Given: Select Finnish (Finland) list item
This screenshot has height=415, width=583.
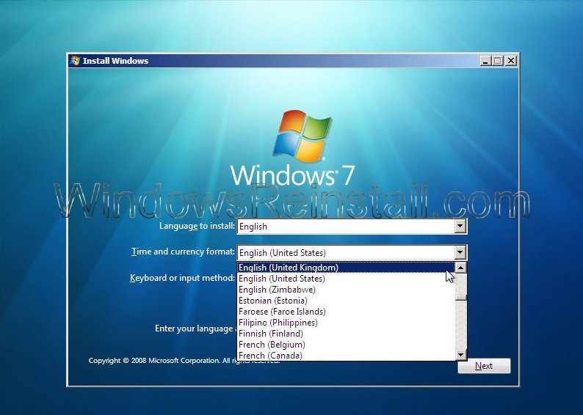Looking at the screenshot, I should (x=270, y=334).
